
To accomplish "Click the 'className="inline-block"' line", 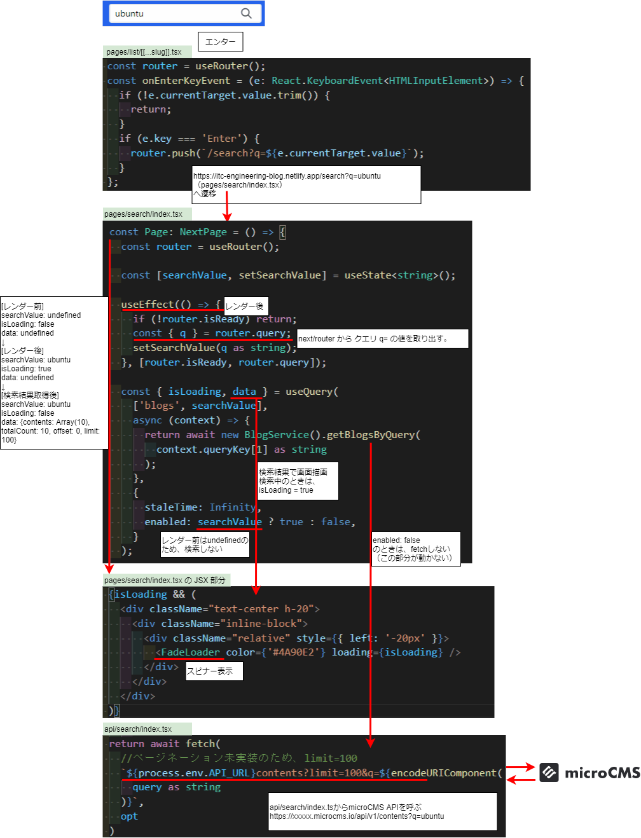I will (x=220, y=624).
